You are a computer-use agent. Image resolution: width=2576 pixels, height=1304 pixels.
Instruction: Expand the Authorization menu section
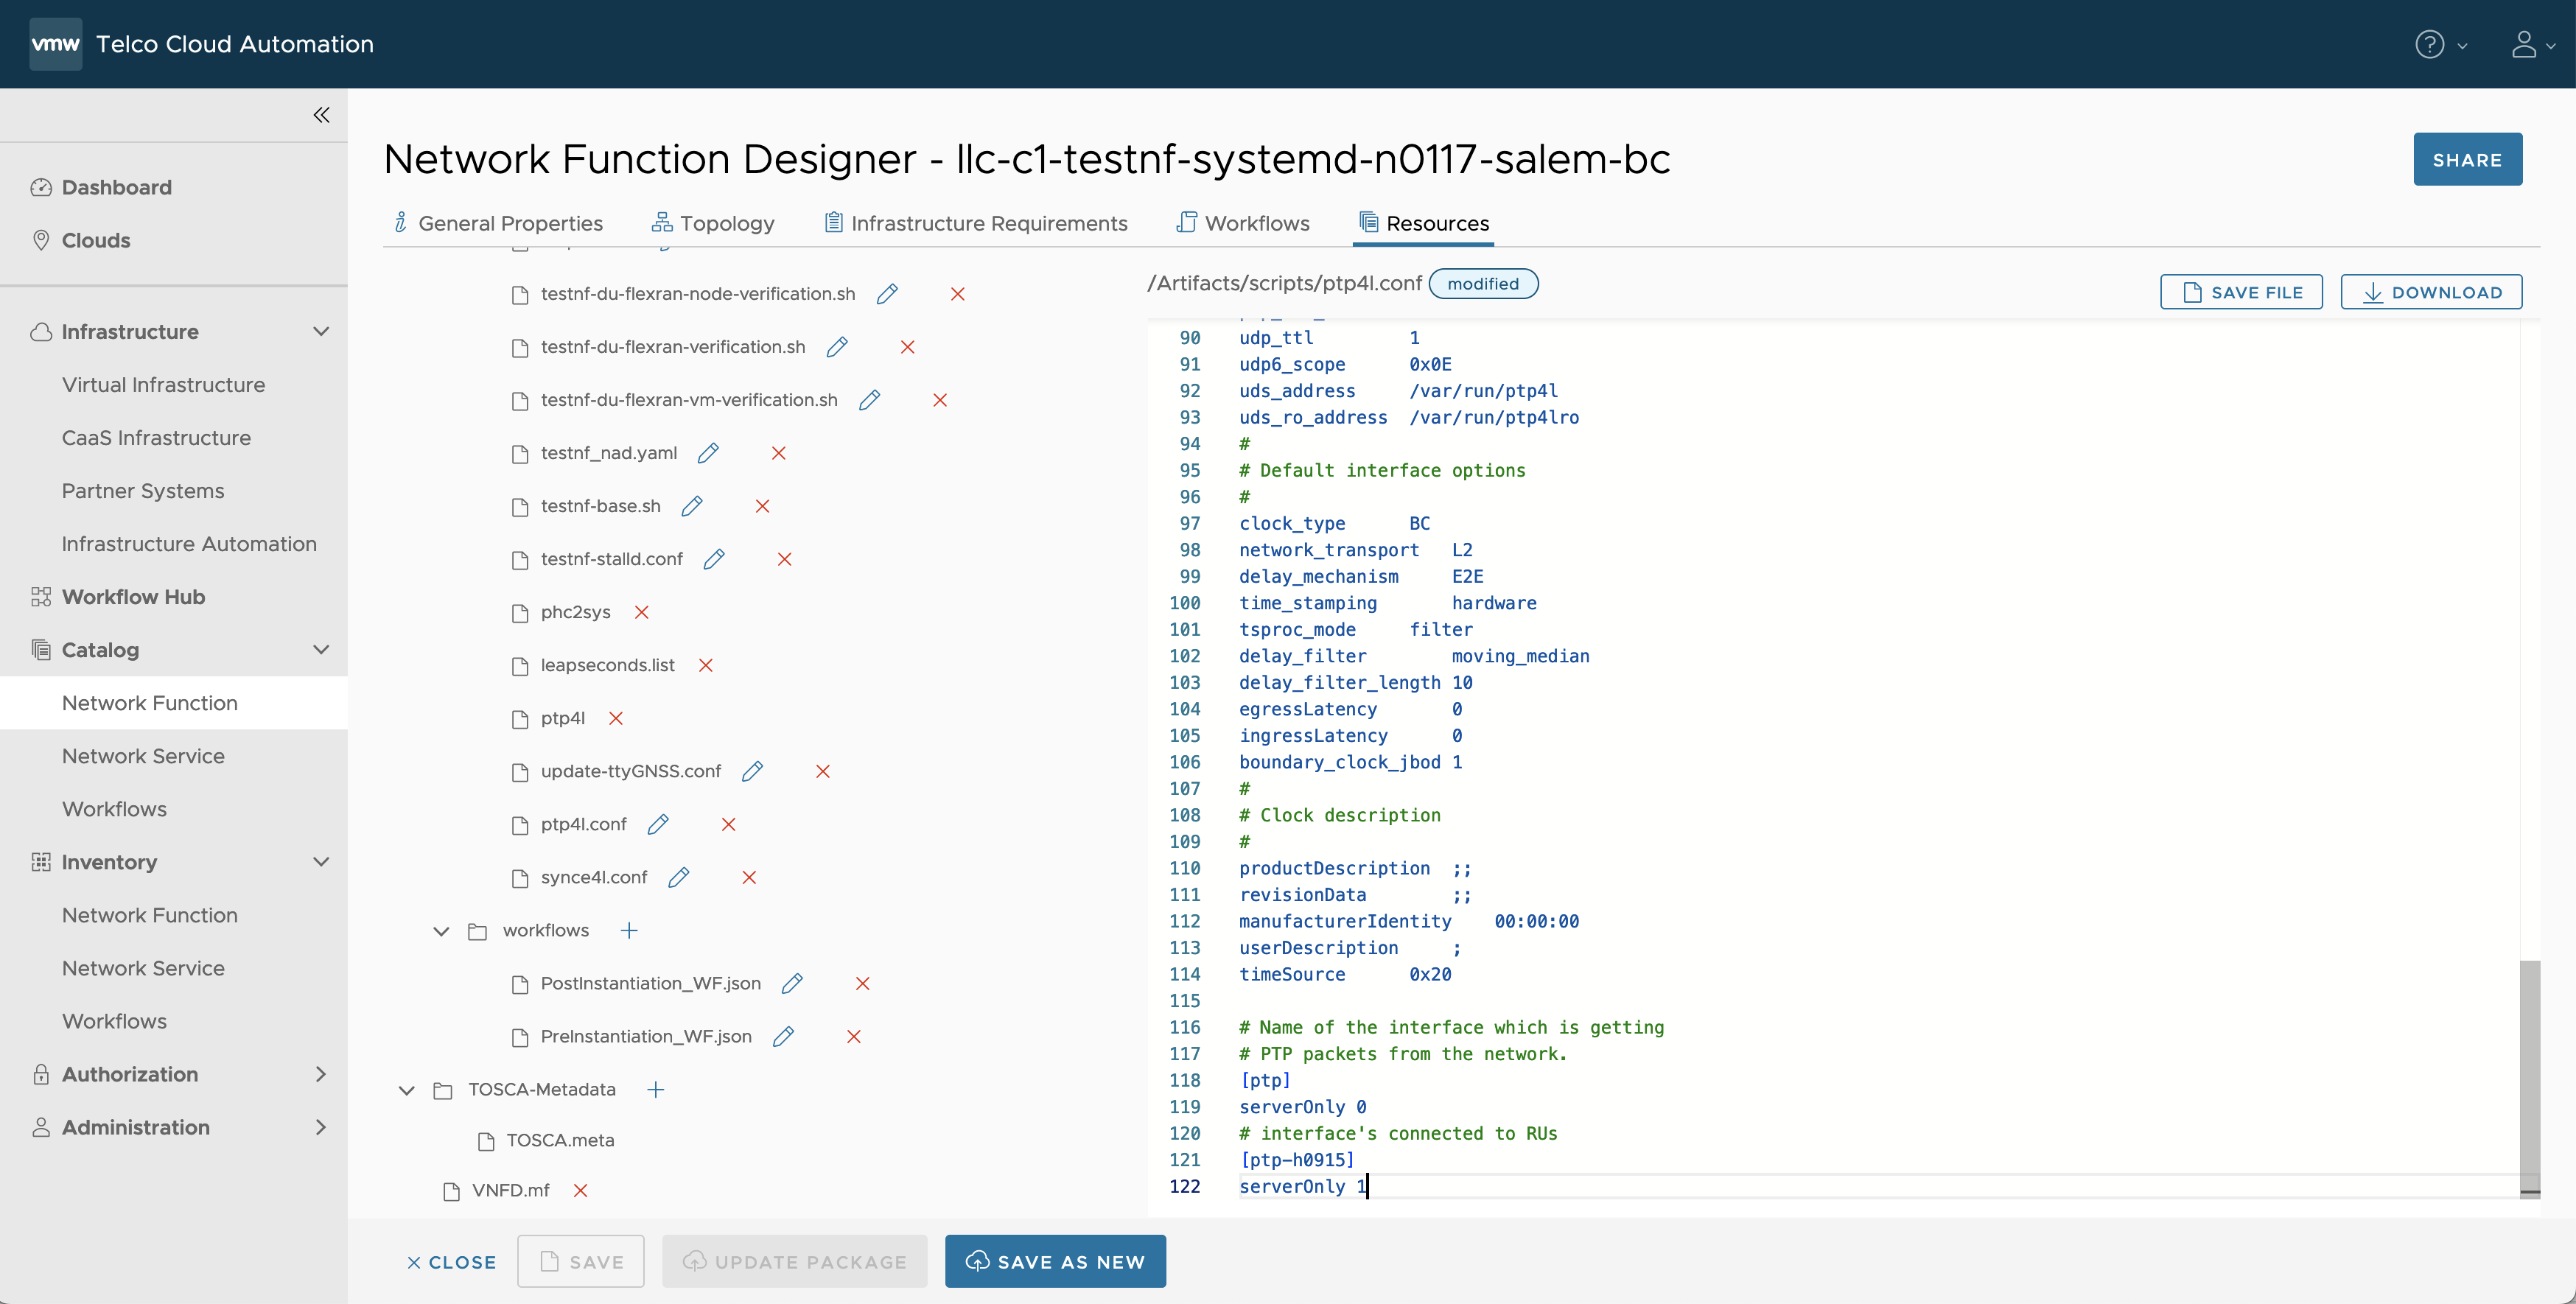tap(321, 1073)
